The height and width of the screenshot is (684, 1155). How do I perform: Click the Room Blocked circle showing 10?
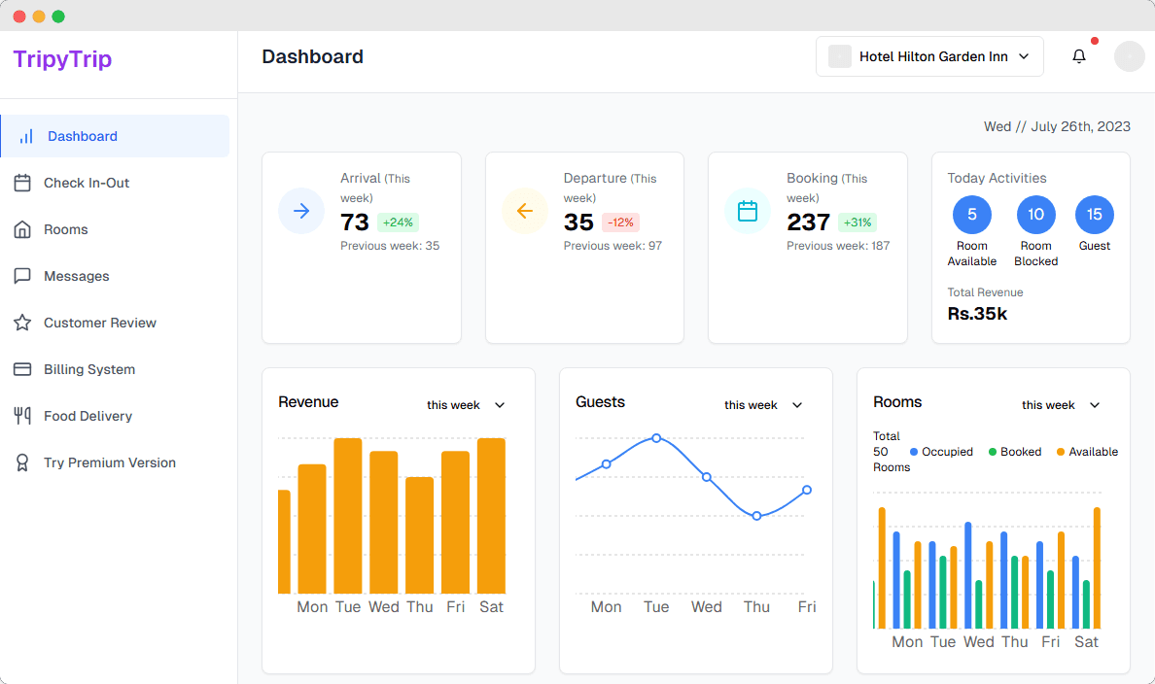click(x=1035, y=215)
